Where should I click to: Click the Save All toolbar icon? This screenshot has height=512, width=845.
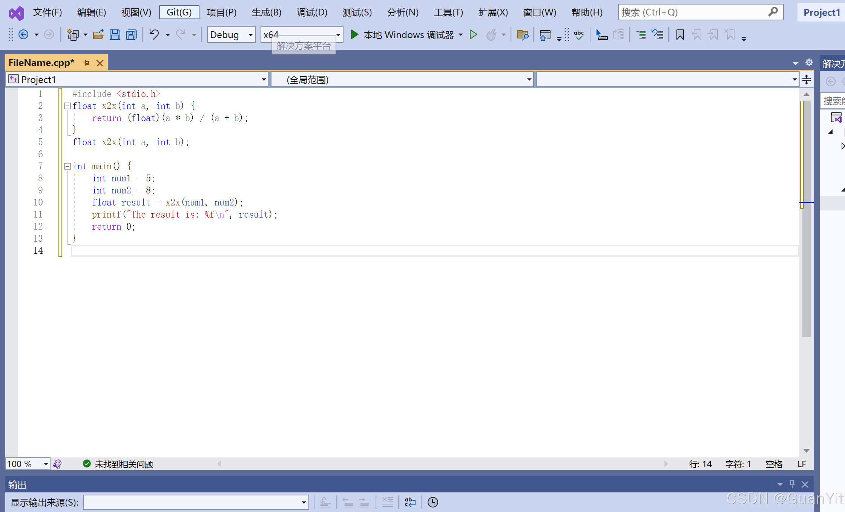point(131,35)
